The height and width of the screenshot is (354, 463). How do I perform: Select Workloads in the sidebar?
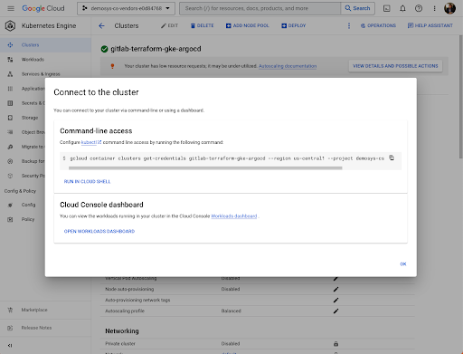pyautogui.click(x=45, y=60)
